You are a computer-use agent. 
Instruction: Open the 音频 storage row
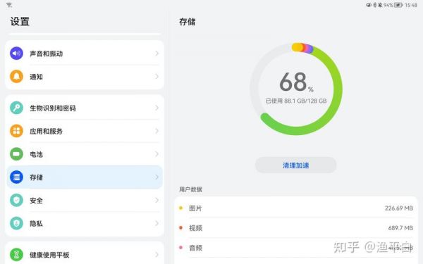click(296, 248)
